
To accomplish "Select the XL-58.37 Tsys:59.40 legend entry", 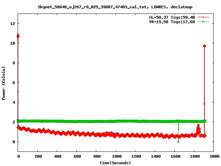I will pyautogui.click(x=172, y=17).
